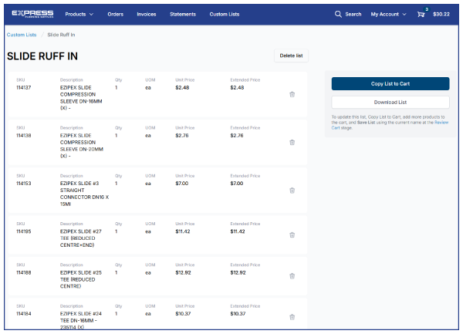Follow the Review Cart link
The image size is (463, 334).
click(441, 123)
